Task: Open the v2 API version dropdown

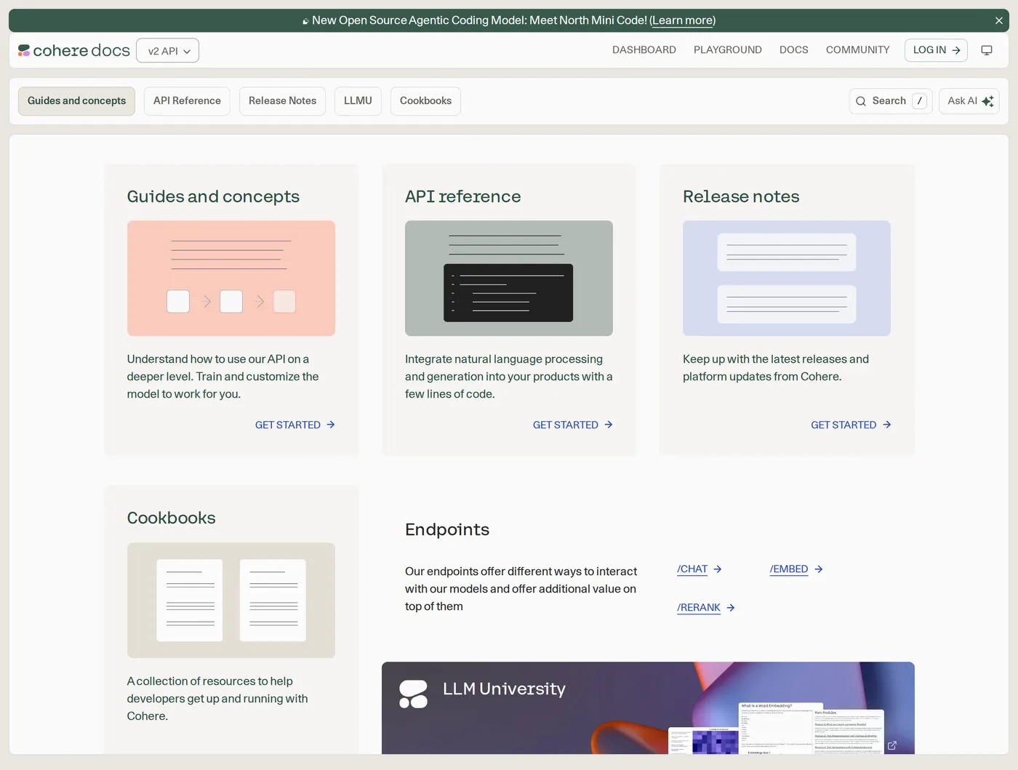Action: tap(168, 51)
